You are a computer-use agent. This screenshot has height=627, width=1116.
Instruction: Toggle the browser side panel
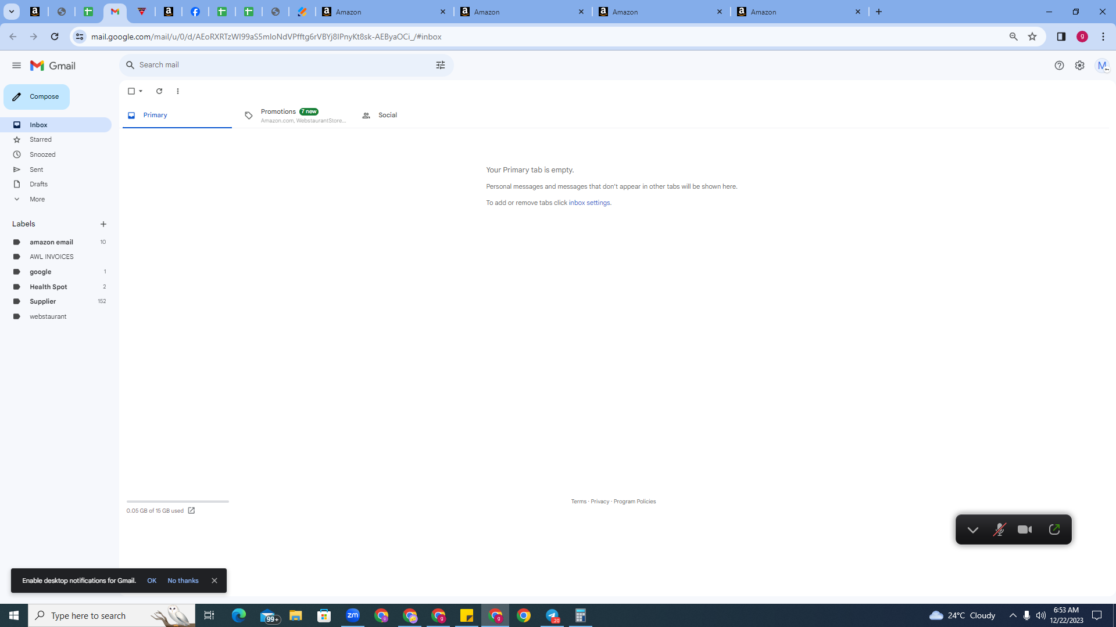click(1061, 37)
